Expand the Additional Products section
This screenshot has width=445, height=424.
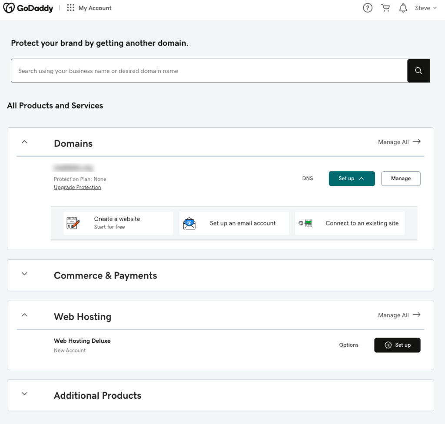coord(25,394)
